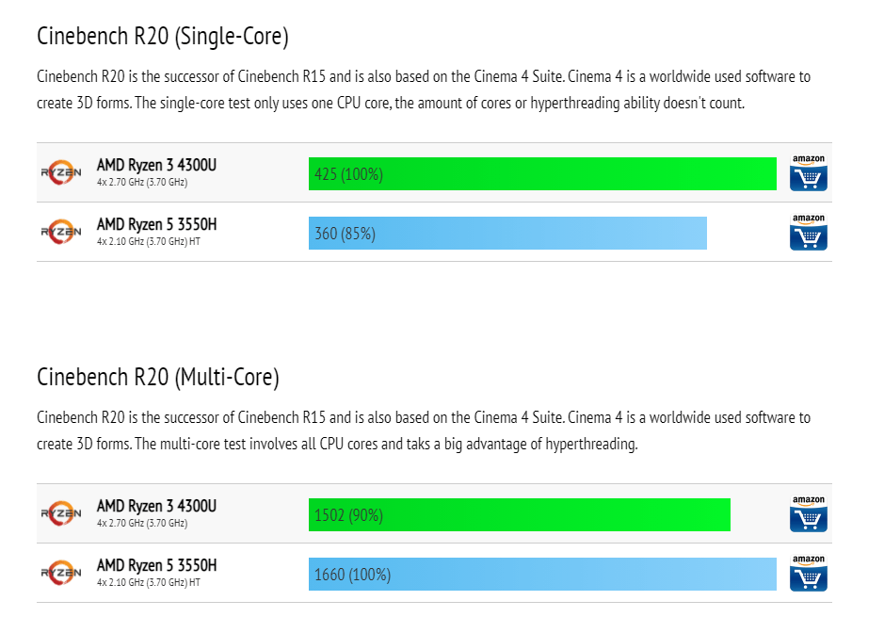Click Ryzen logo beside 4300U in single-core section
The image size is (884, 633).
click(61, 173)
